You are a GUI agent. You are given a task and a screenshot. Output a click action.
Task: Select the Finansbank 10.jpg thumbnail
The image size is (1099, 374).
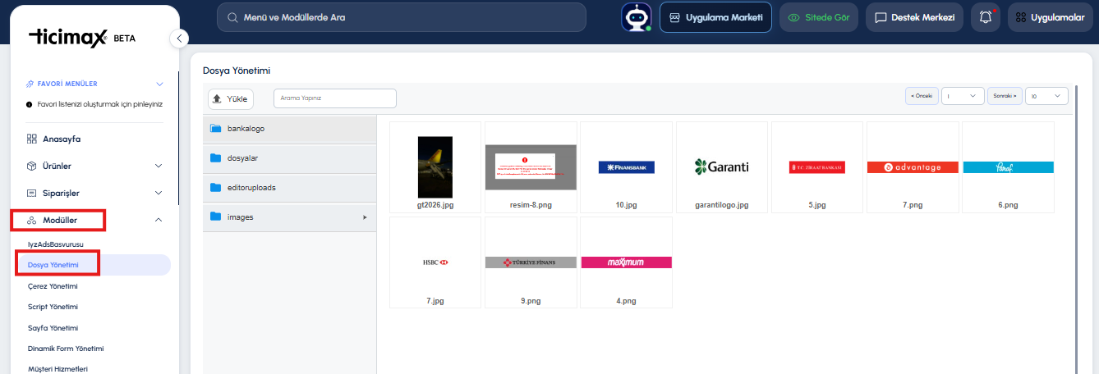point(626,167)
